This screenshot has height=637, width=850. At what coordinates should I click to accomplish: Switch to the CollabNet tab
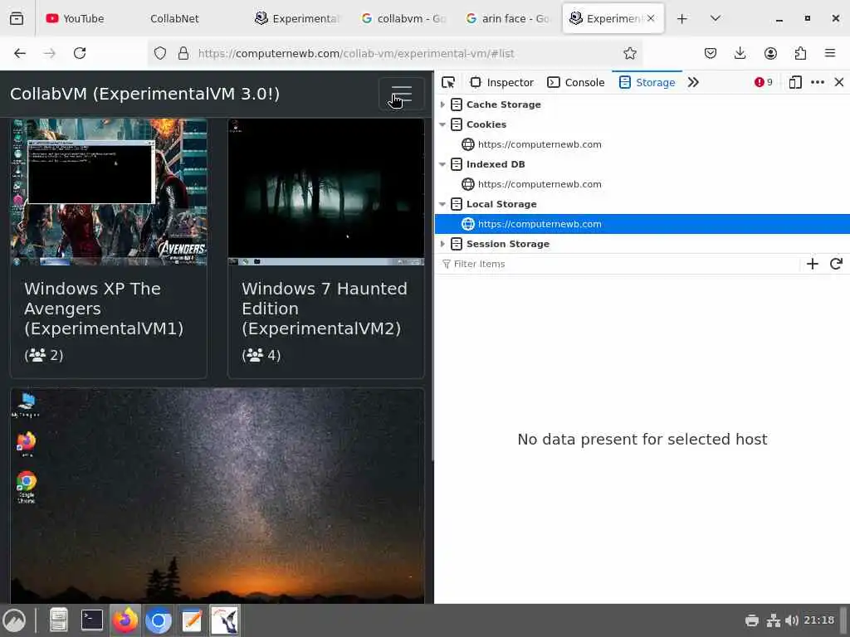coord(175,18)
